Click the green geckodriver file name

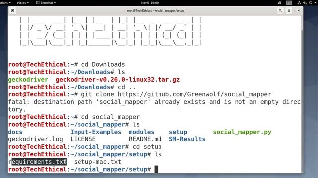[x=28, y=80]
